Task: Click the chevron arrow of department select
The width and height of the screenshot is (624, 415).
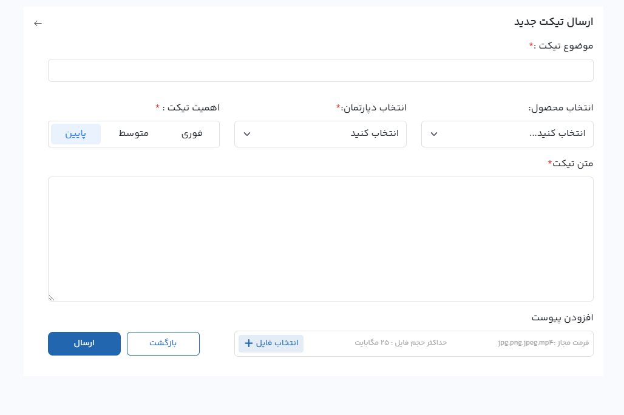Action: click(247, 134)
